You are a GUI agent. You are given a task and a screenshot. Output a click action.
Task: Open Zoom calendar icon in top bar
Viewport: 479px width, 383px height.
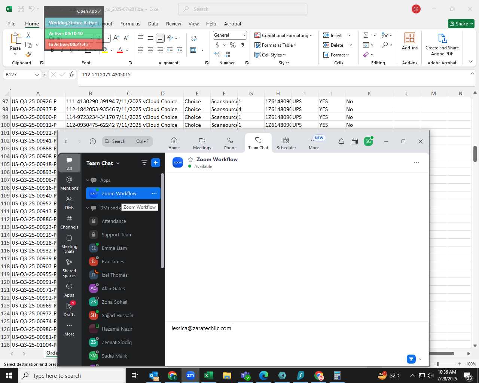coord(355,141)
